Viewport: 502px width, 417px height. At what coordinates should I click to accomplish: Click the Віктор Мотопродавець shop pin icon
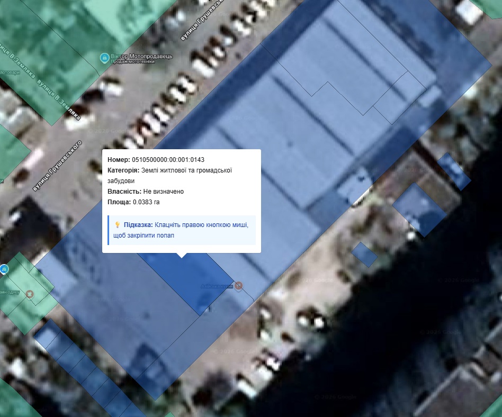[104, 57]
